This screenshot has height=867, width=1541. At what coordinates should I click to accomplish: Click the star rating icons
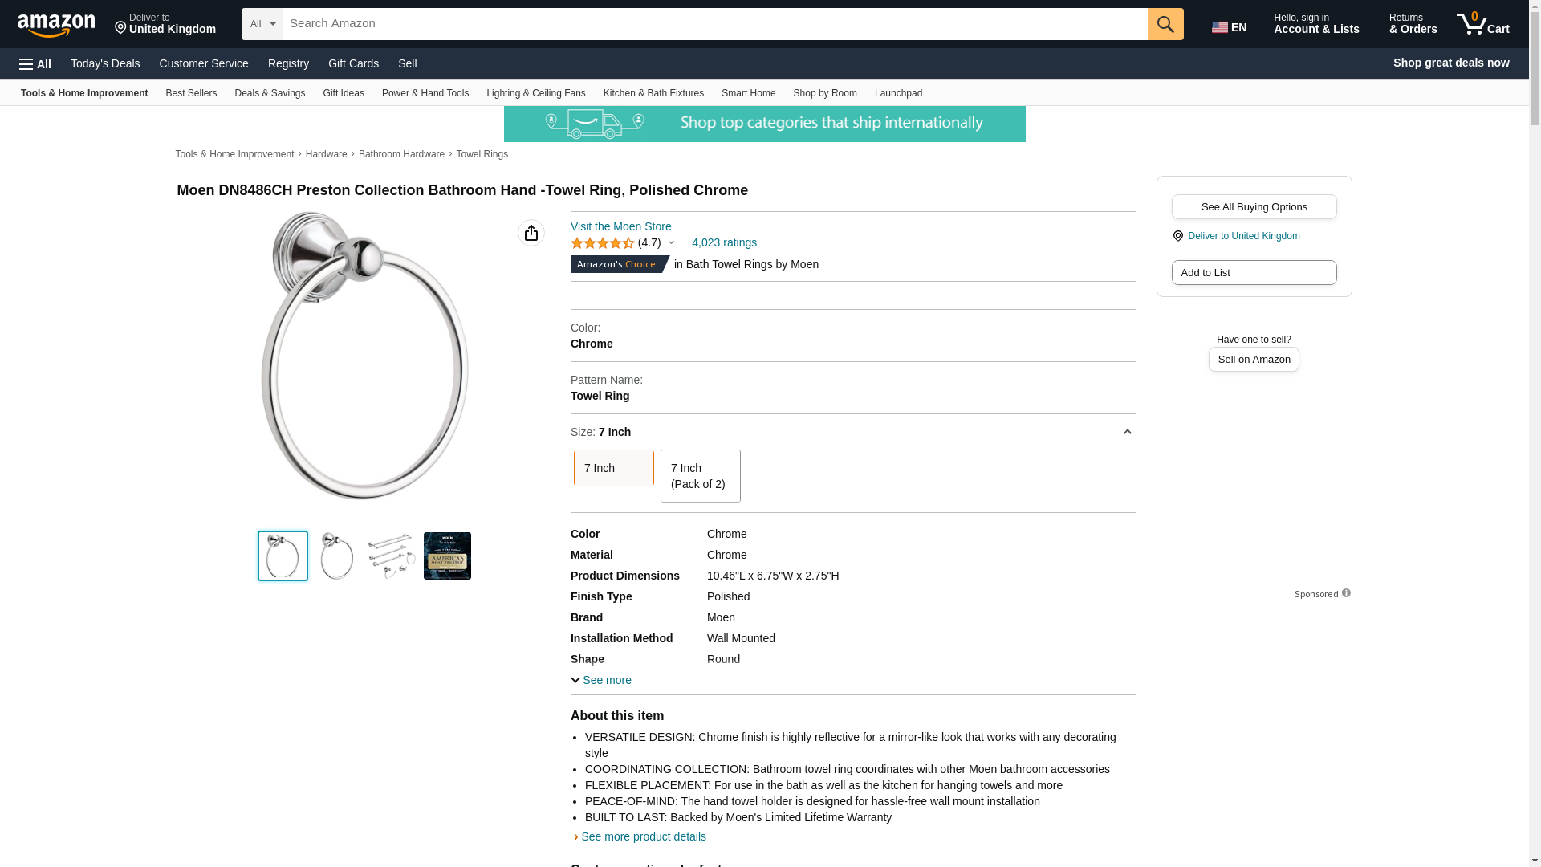603,243
